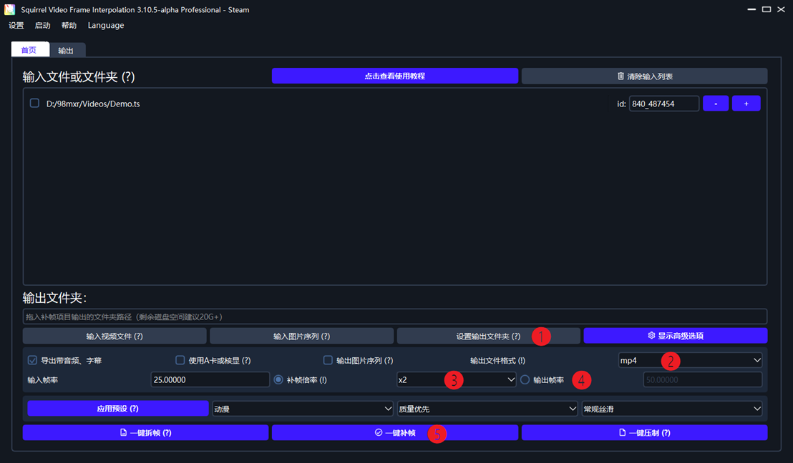The height and width of the screenshot is (463, 793).
Task: Click the output frame rate field 50.00000
Action: pyautogui.click(x=703, y=379)
